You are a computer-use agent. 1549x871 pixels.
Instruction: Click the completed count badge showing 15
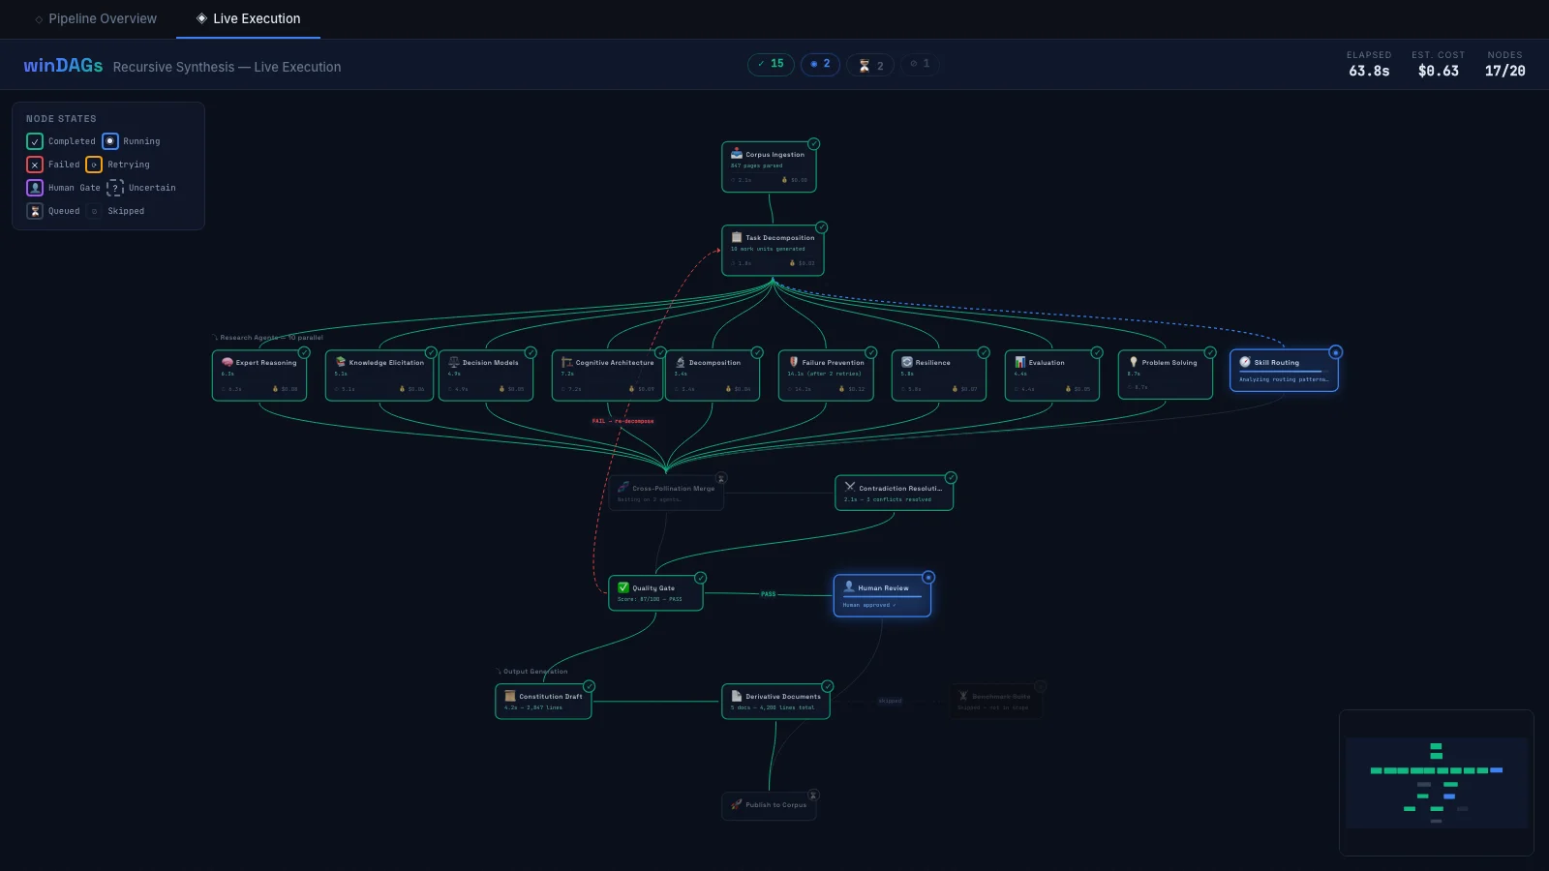771,64
